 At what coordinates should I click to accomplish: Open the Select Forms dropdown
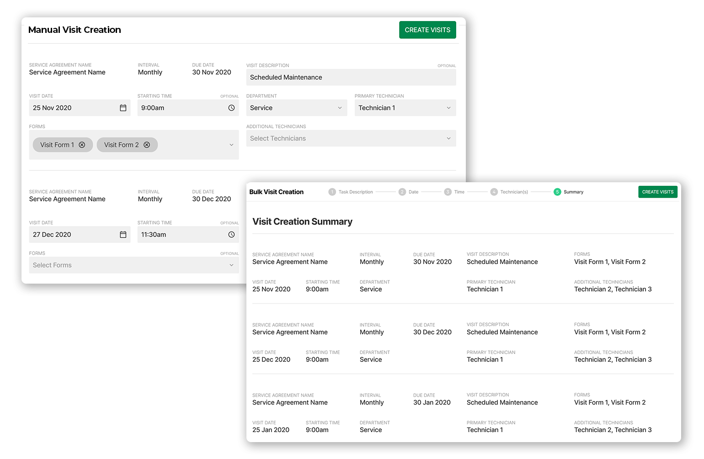tap(134, 265)
